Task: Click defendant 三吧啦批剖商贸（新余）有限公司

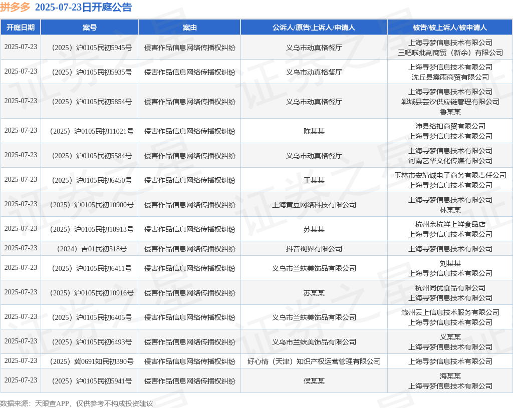Action: 450,53
